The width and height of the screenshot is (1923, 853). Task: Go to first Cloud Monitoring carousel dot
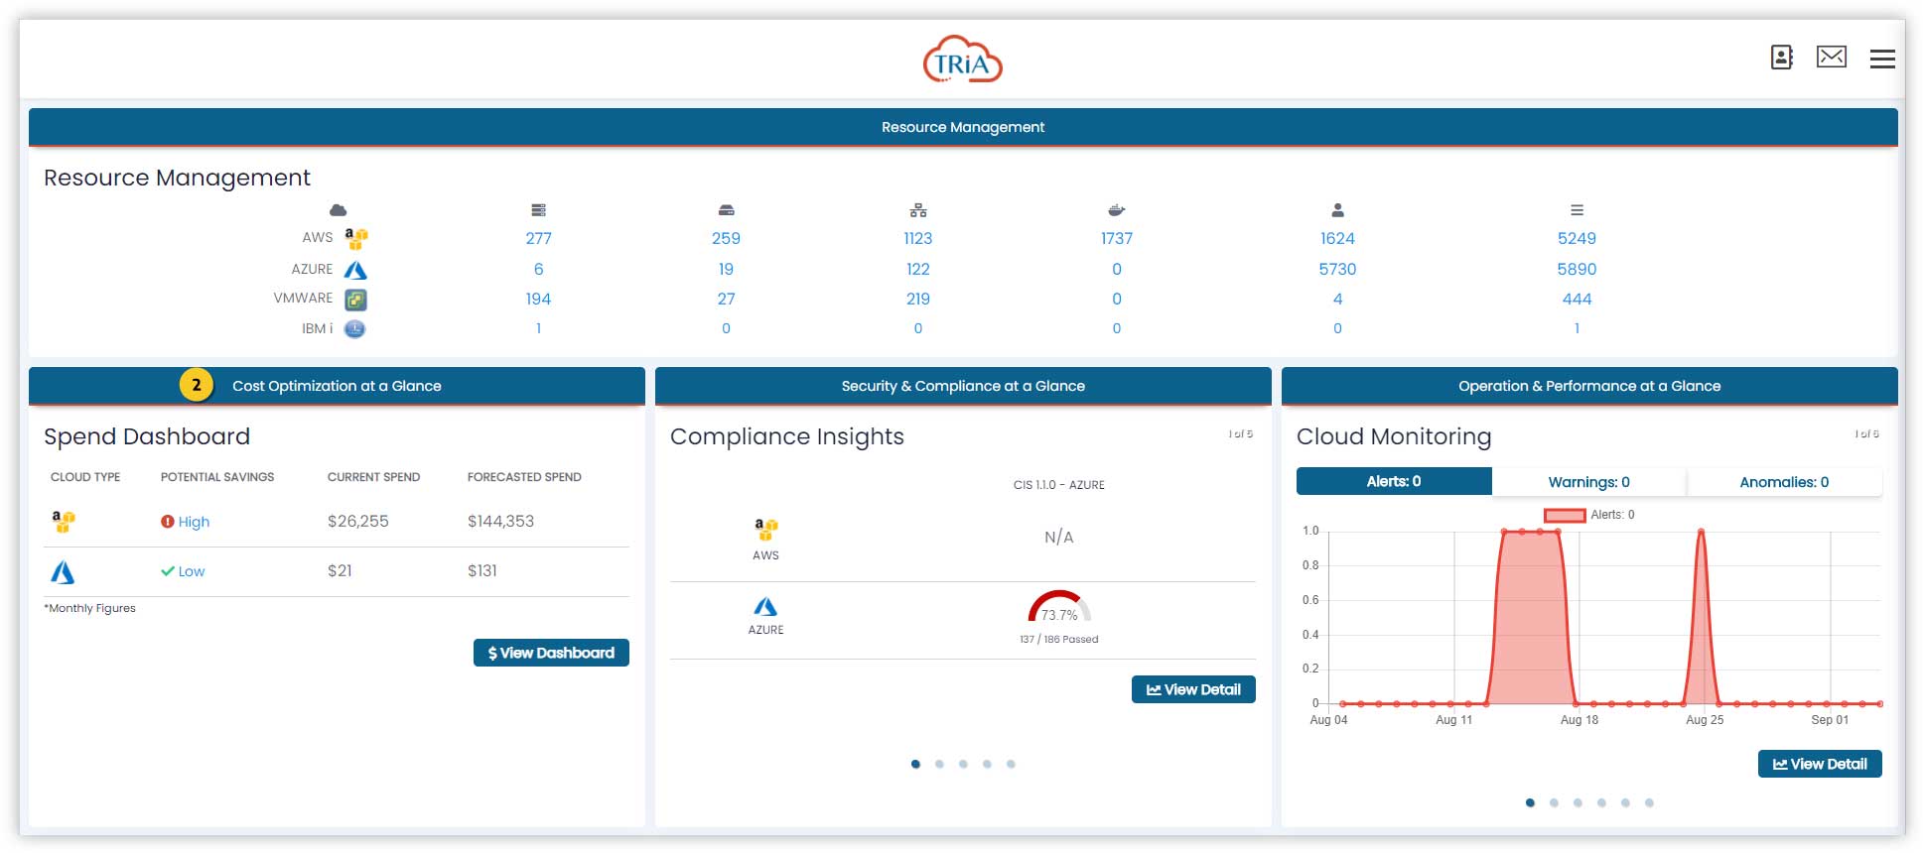click(1530, 802)
